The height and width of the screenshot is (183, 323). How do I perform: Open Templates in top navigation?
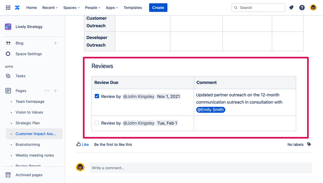point(133,8)
